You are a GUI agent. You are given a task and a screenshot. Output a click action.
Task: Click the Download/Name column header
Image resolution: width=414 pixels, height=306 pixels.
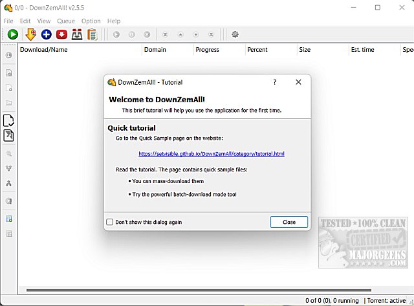point(80,50)
